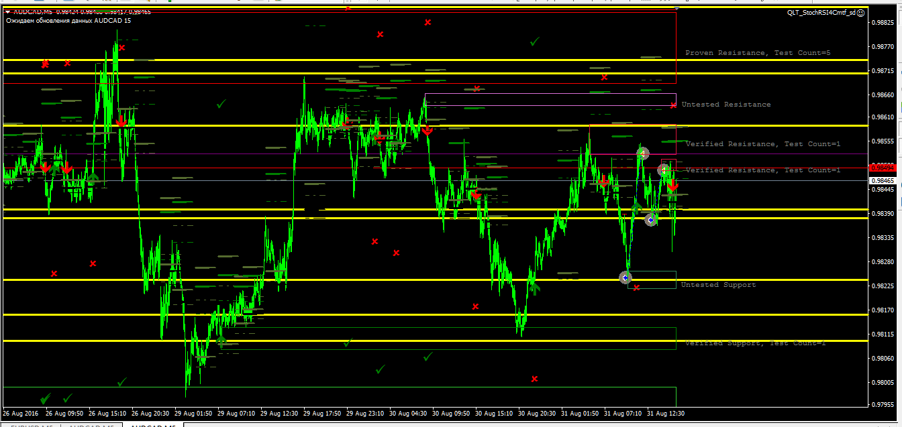Click the 0.98610 price scale value
This screenshot has width=902, height=427.
click(x=882, y=117)
